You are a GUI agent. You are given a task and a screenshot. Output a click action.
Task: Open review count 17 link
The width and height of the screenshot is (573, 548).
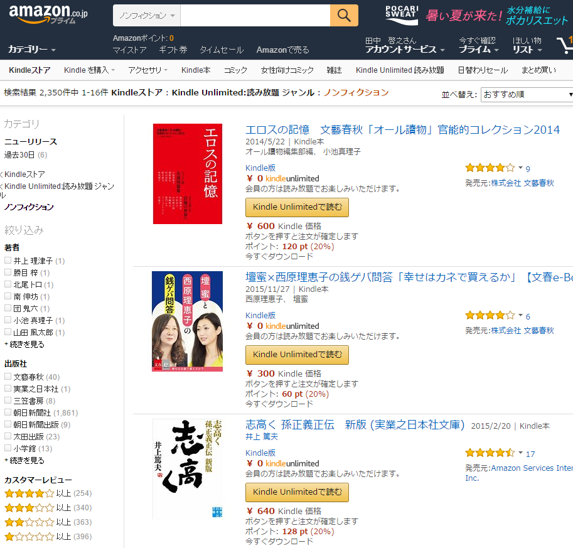click(530, 454)
